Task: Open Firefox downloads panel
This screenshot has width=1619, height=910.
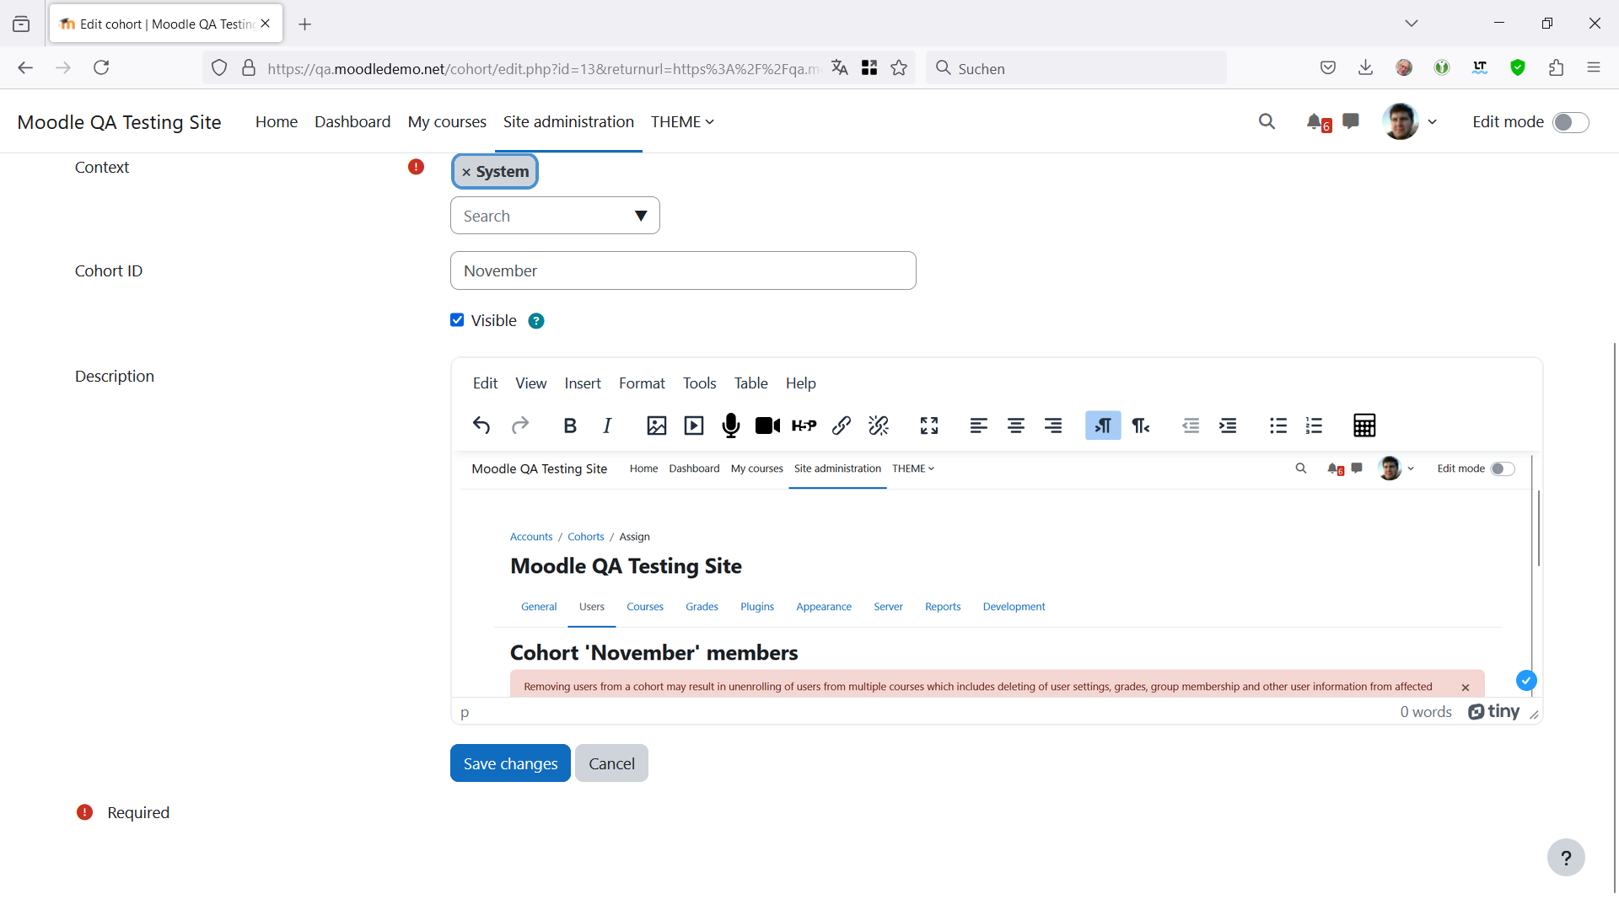Action: (1366, 68)
